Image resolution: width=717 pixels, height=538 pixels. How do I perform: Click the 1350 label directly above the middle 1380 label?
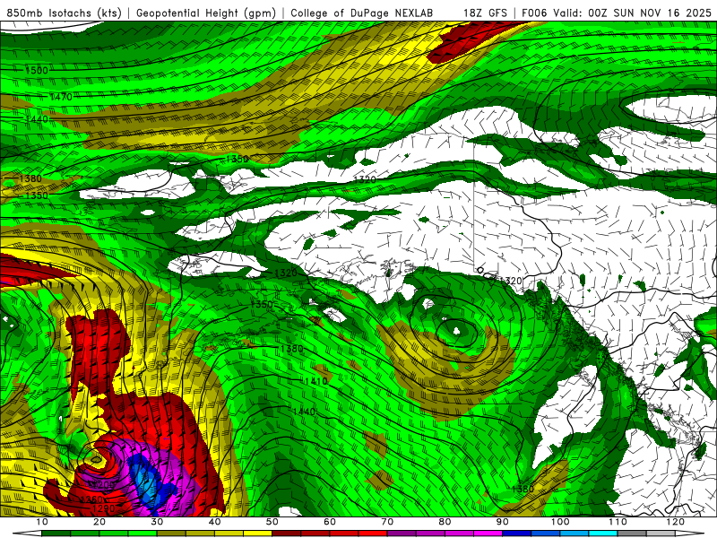coord(262,304)
